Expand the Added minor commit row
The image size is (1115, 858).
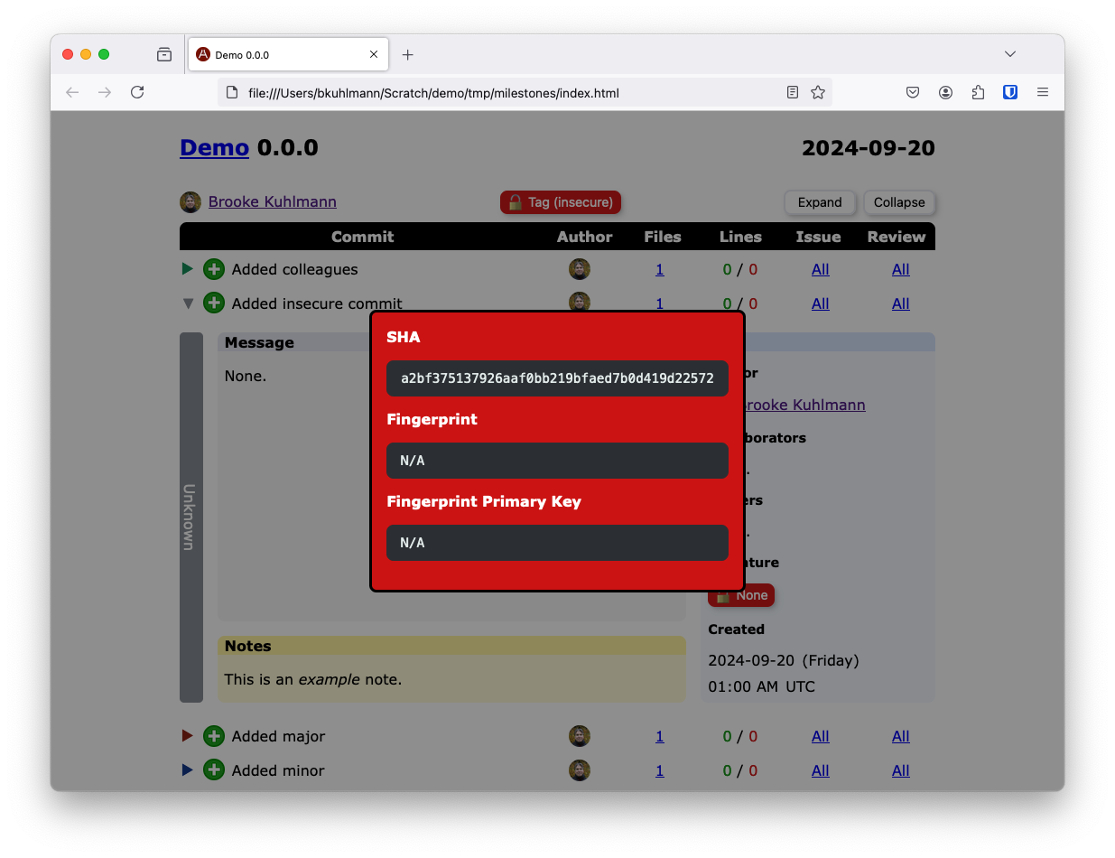188,770
